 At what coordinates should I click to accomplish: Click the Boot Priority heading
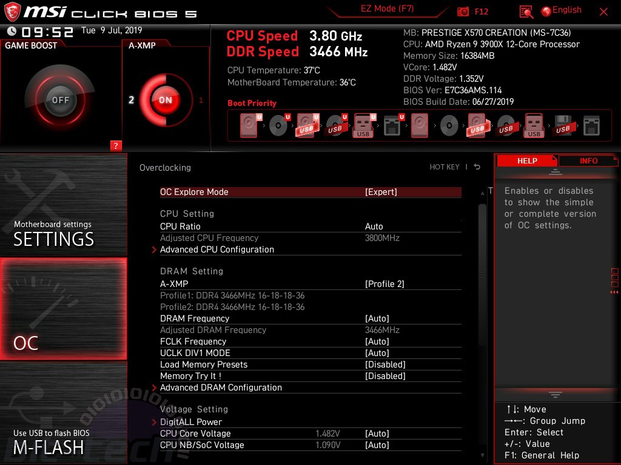click(252, 103)
